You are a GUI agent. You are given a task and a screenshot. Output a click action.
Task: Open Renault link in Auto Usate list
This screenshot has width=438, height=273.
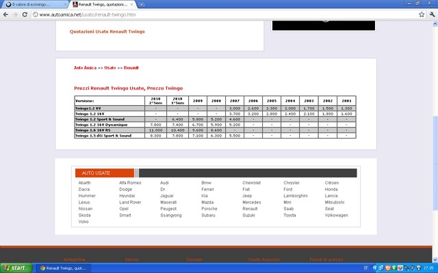point(250,209)
